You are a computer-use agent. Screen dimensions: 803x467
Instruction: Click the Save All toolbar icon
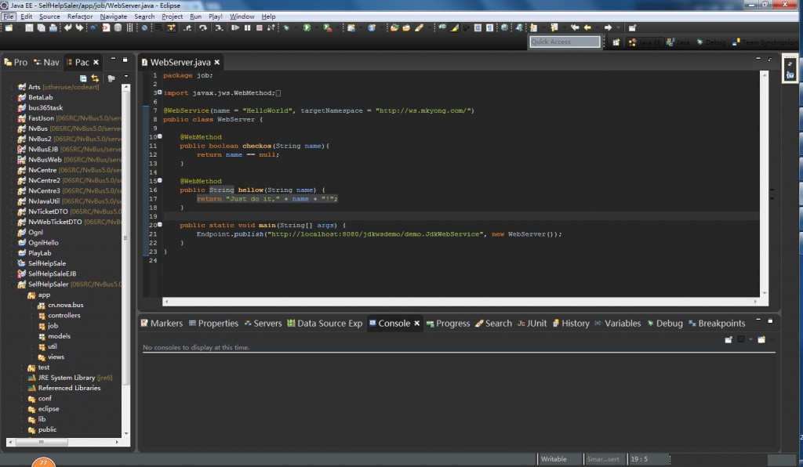pos(41,27)
